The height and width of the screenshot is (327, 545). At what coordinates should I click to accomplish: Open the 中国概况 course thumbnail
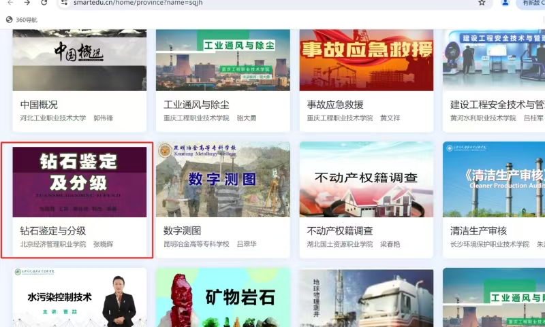pos(80,60)
